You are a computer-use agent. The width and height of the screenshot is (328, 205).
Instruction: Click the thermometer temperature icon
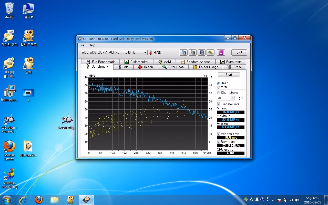(x=151, y=53)
